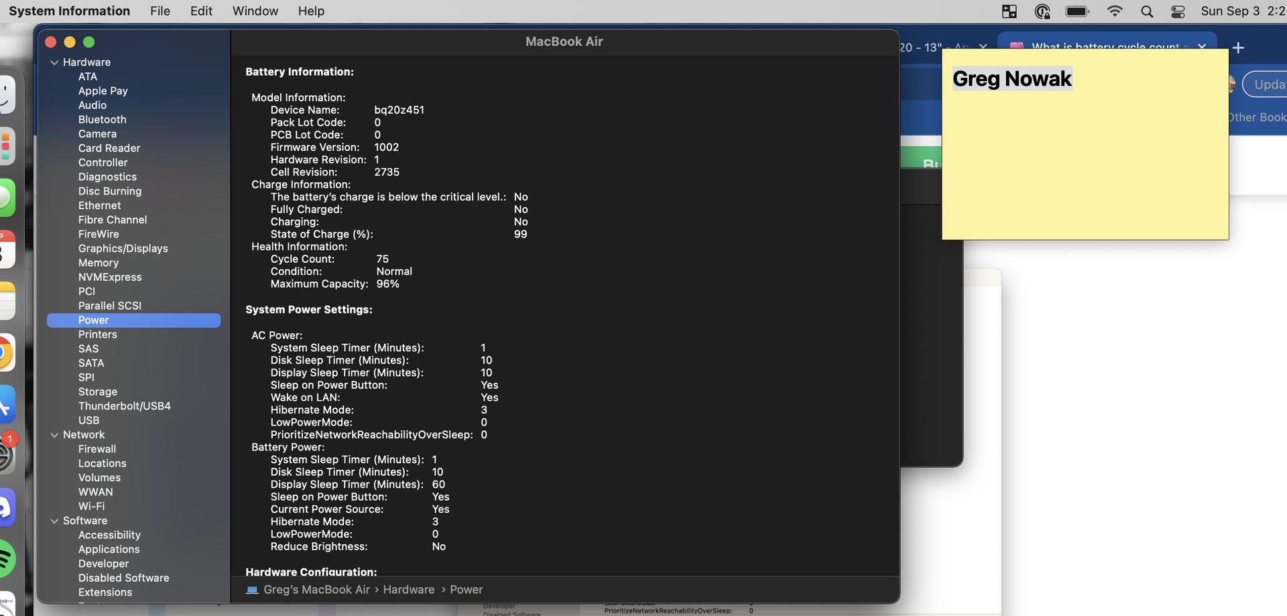Open Control Center from the menu bar
This screenshot has height=616, width=1287.
1178,11
